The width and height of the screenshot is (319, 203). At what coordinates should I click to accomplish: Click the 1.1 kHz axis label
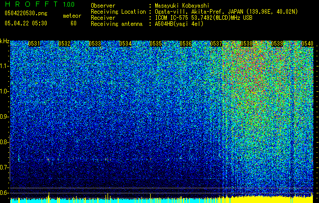[x=5, y=66]
